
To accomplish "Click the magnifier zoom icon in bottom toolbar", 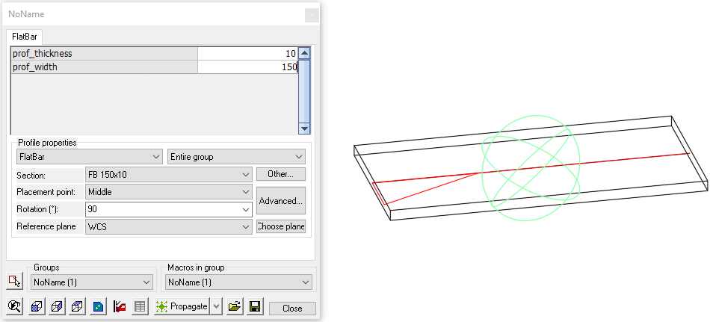I will point(14,307).
